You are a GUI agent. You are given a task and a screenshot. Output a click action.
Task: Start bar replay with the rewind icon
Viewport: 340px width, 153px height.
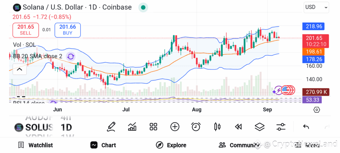pyautogui.click(x=238, y=127)
